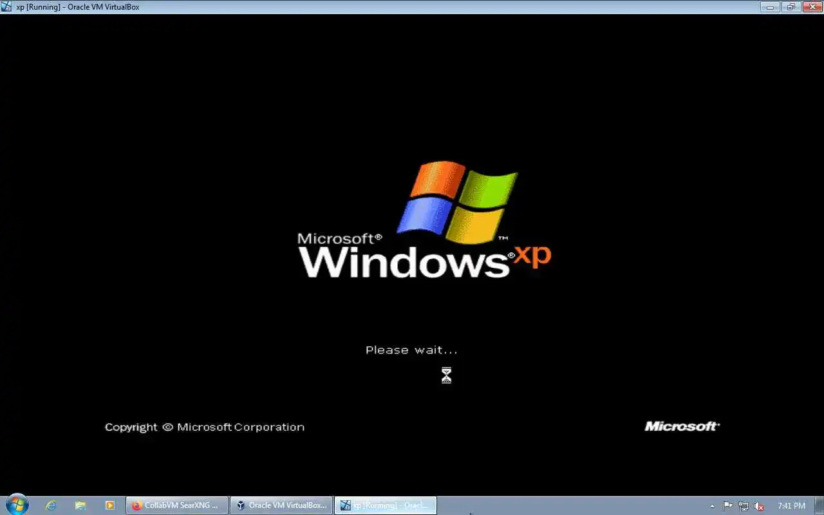Switch to Oracle VM VirtualBox Manager taskbar button
The image size is (824, 515).
281,505
